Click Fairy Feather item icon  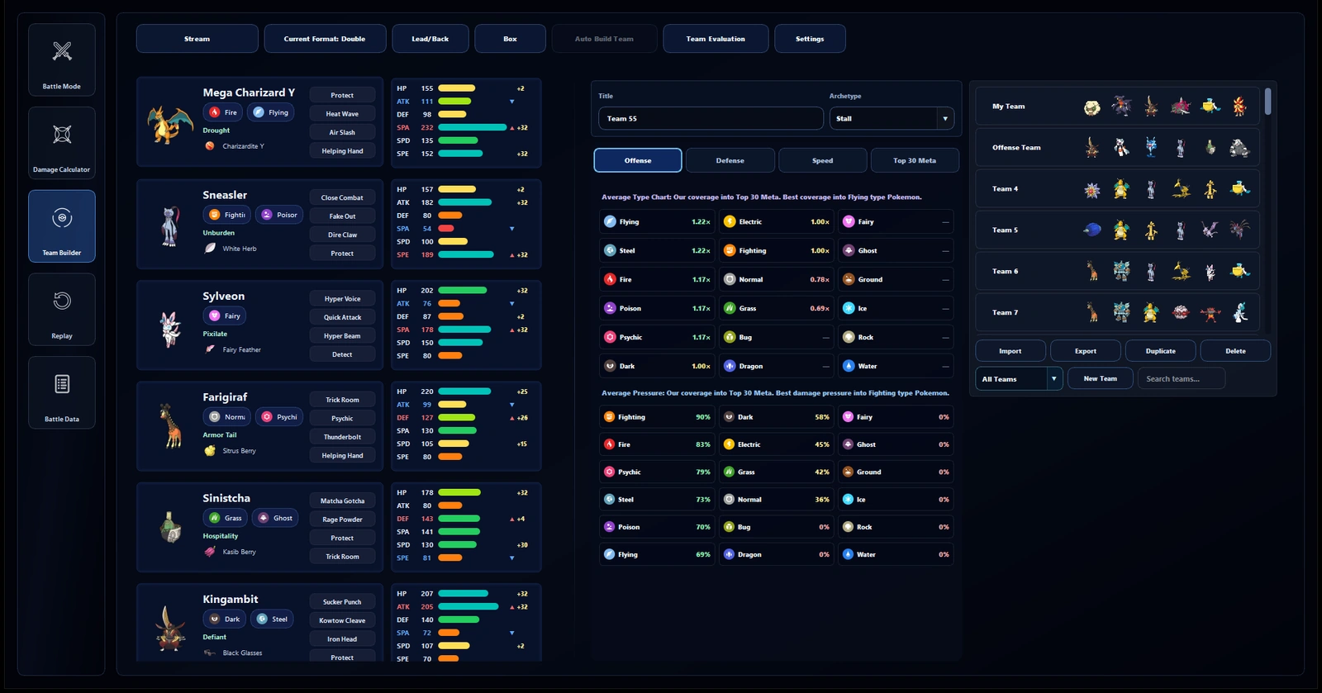point(210,349)
